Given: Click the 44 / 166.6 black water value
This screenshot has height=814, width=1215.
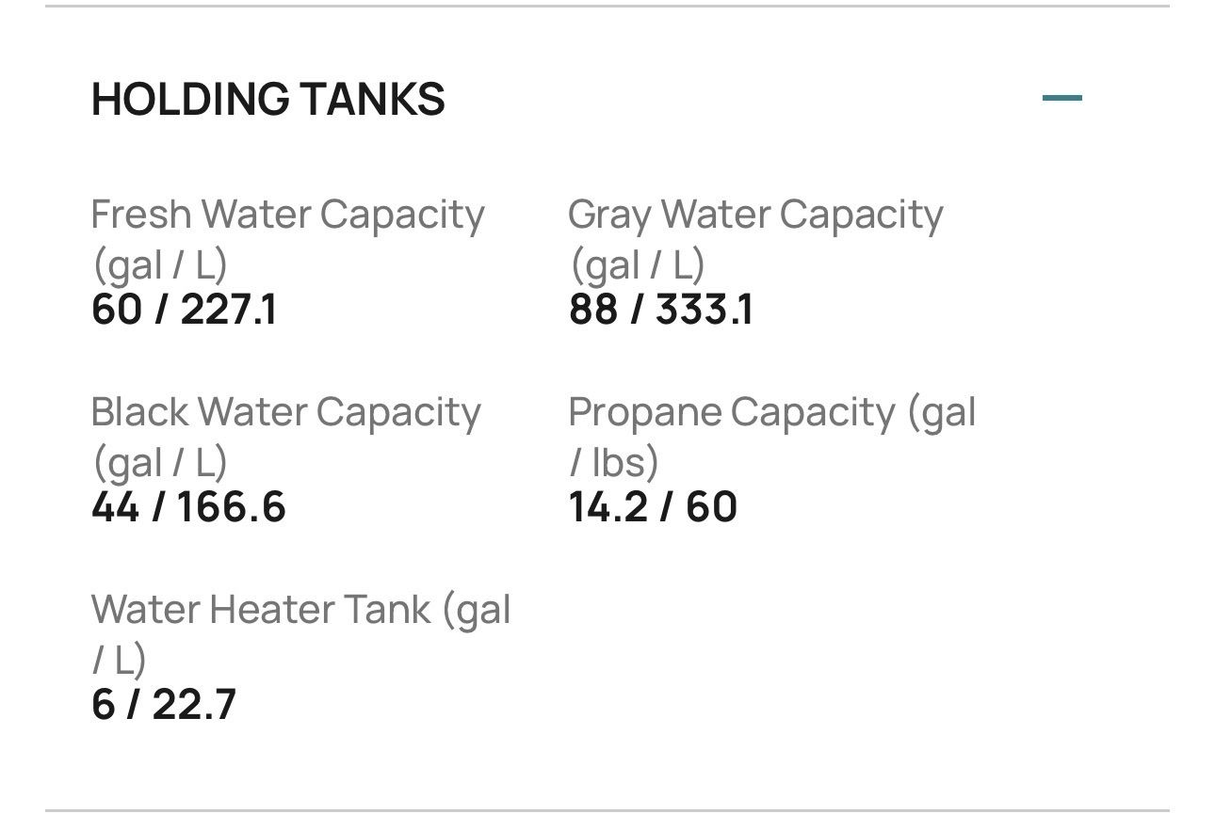Looking at the screenshot, I should coord(188,508).
